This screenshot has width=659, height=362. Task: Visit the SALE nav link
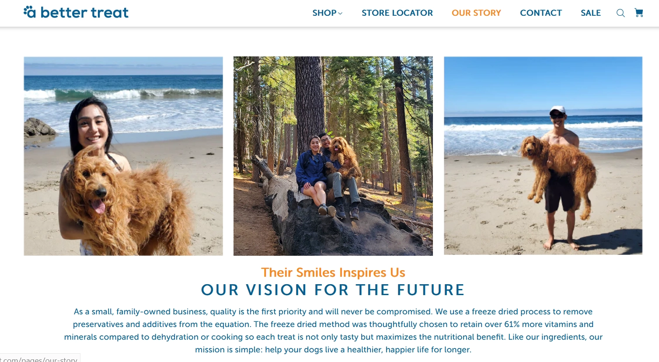pyautogui.click(x=590, y=13)
